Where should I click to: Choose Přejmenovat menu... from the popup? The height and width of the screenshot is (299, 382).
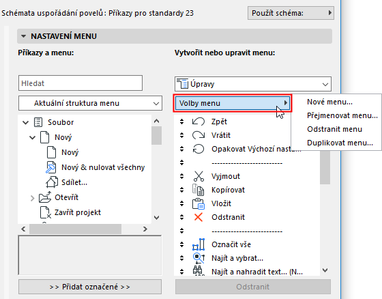[x=342, y=115]
